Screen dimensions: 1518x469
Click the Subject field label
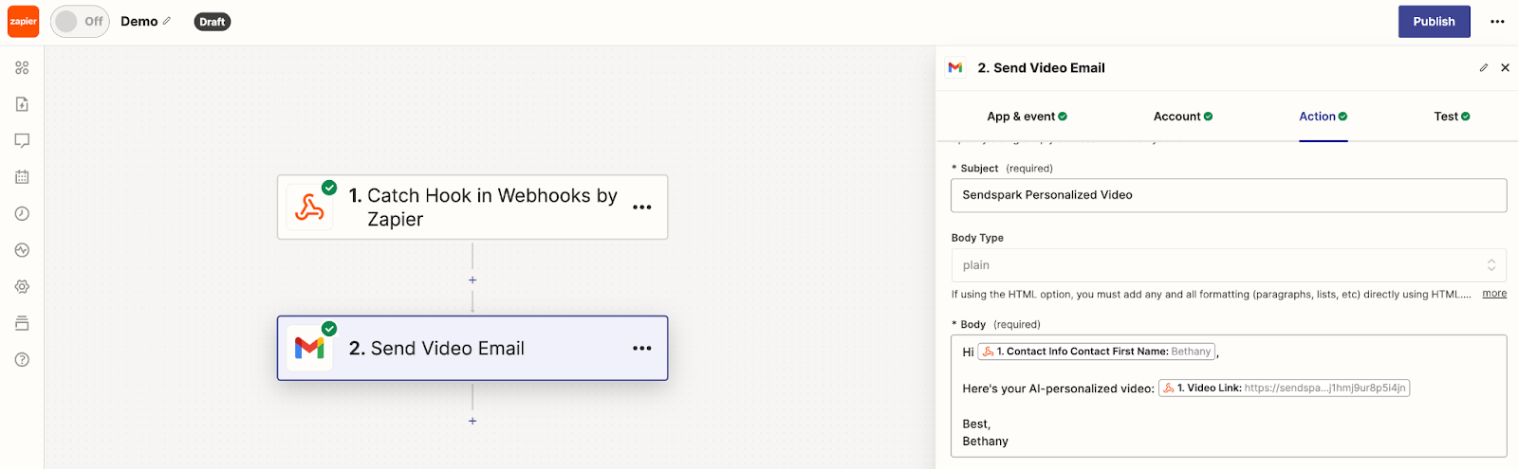tap(979, 169)
